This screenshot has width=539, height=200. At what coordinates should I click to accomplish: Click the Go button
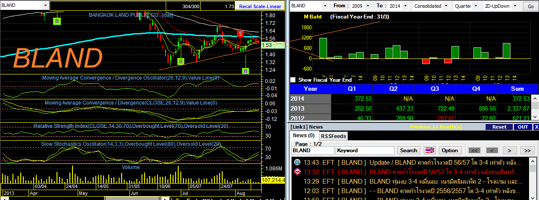(530, 6)
